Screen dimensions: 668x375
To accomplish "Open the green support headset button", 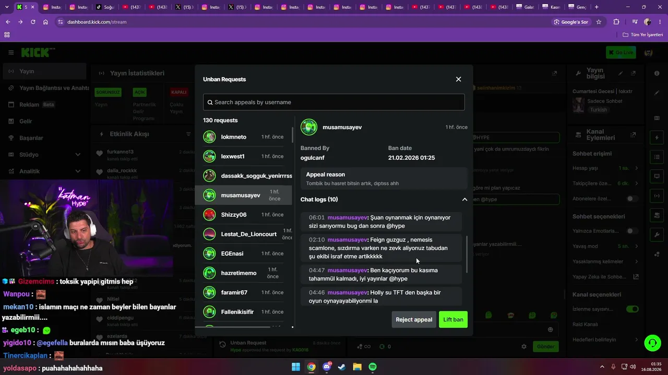I will pyautogui.click(x=652, y=343).
